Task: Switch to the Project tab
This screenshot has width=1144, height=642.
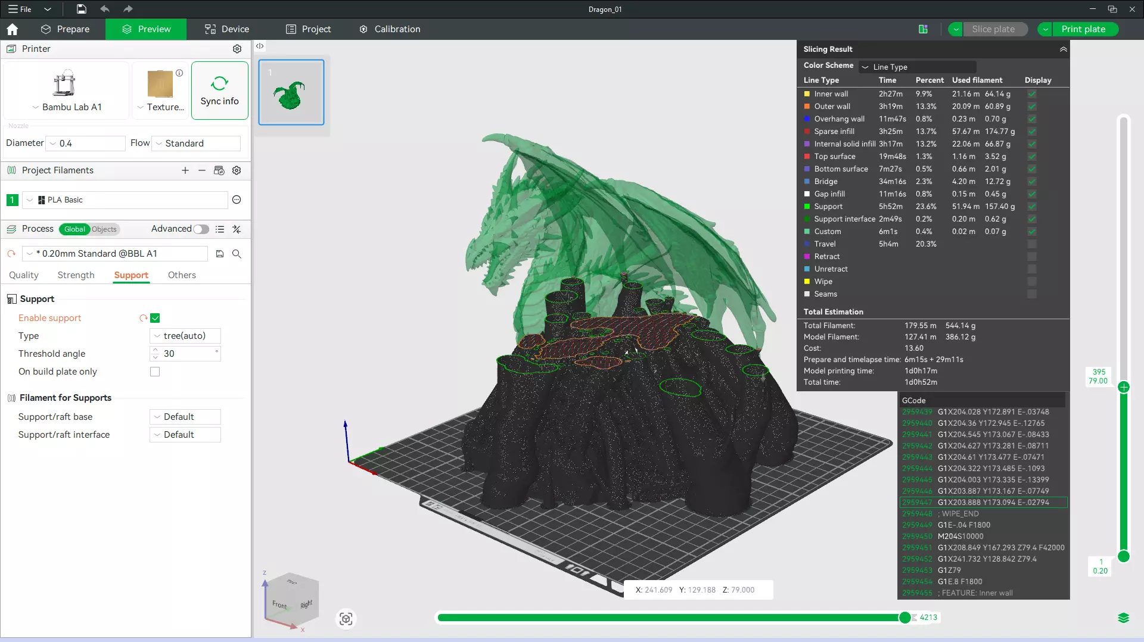Action: 308,29
